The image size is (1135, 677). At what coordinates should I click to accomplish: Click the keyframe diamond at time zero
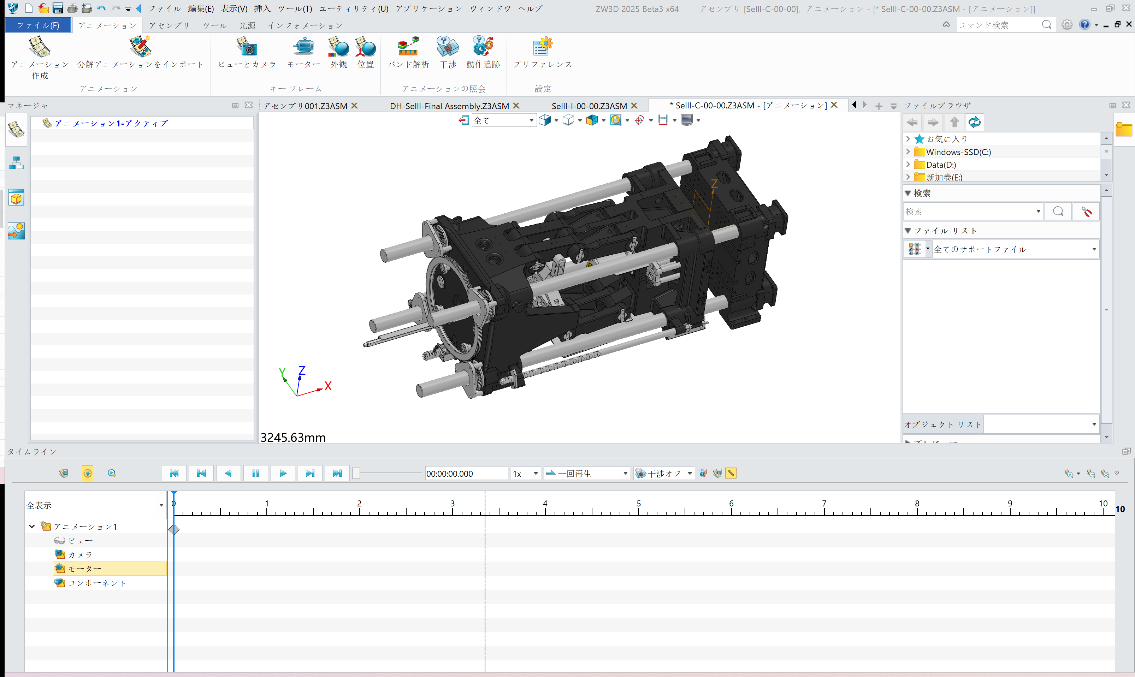click(x=174, y=530)
